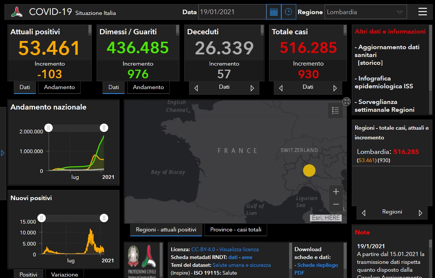Click the clock time icon
Image resolution: width=435 pixels, height=278 pixels.
click(288, 12)
